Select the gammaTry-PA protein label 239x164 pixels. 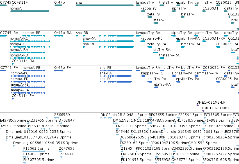206,73
